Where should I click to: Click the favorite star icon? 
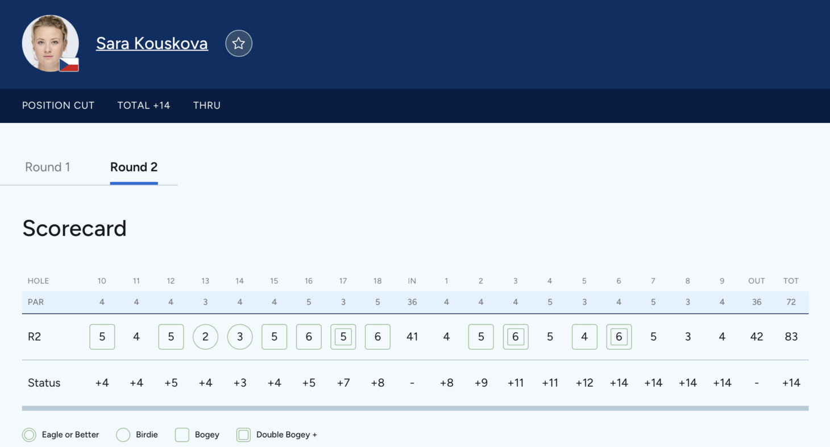[x=239, y=43]
